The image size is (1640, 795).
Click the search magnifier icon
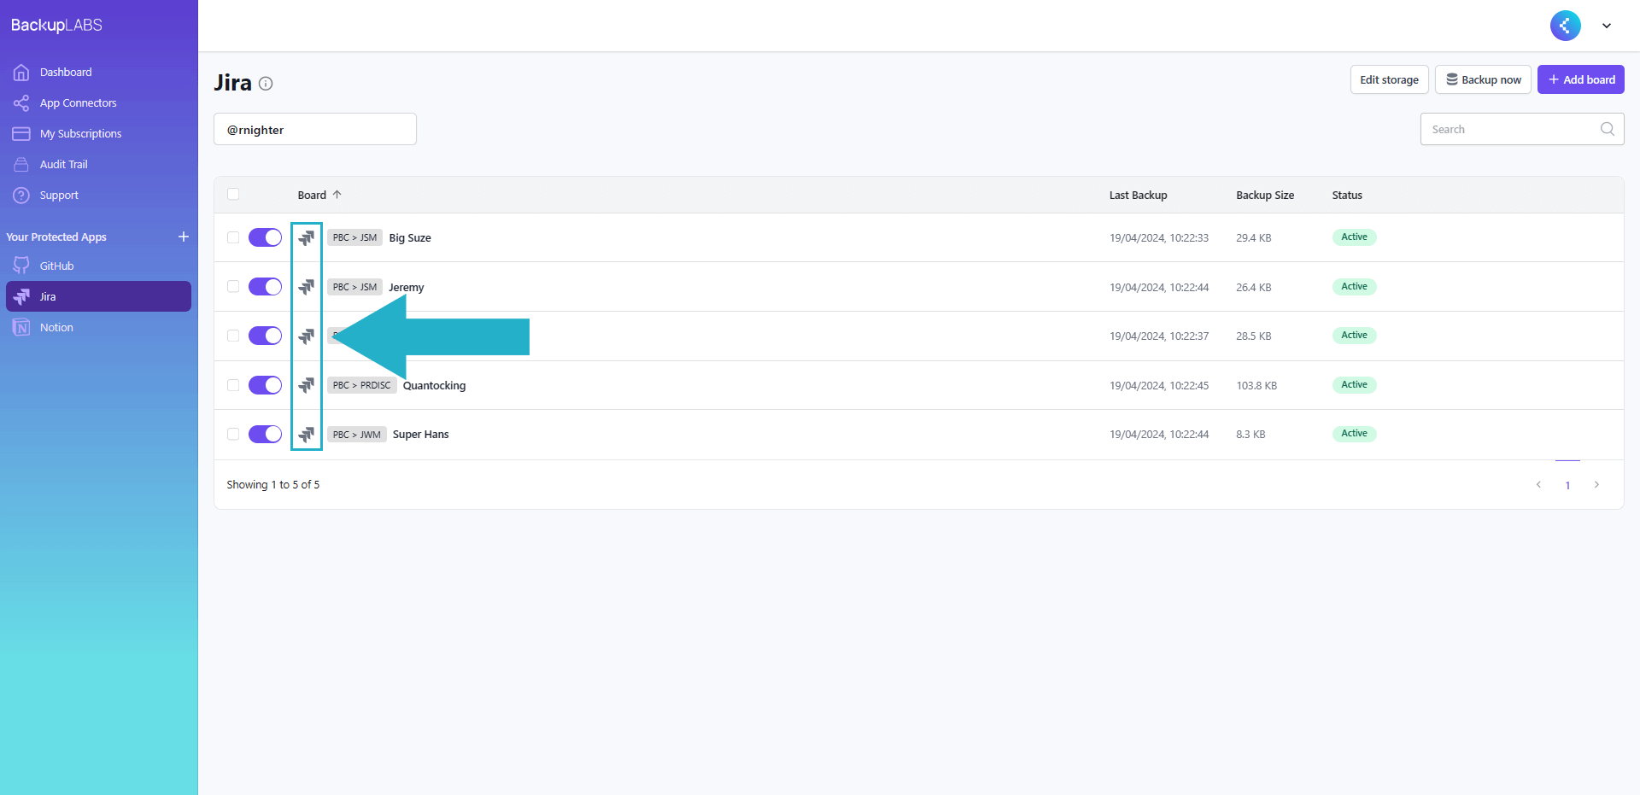click(x=1607, y=129)
